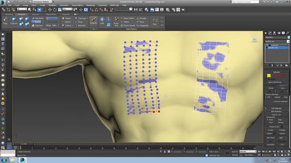291x163 pixels.
Task: Expand the PolyDraw panel arrow
Action: coord(50,29)
